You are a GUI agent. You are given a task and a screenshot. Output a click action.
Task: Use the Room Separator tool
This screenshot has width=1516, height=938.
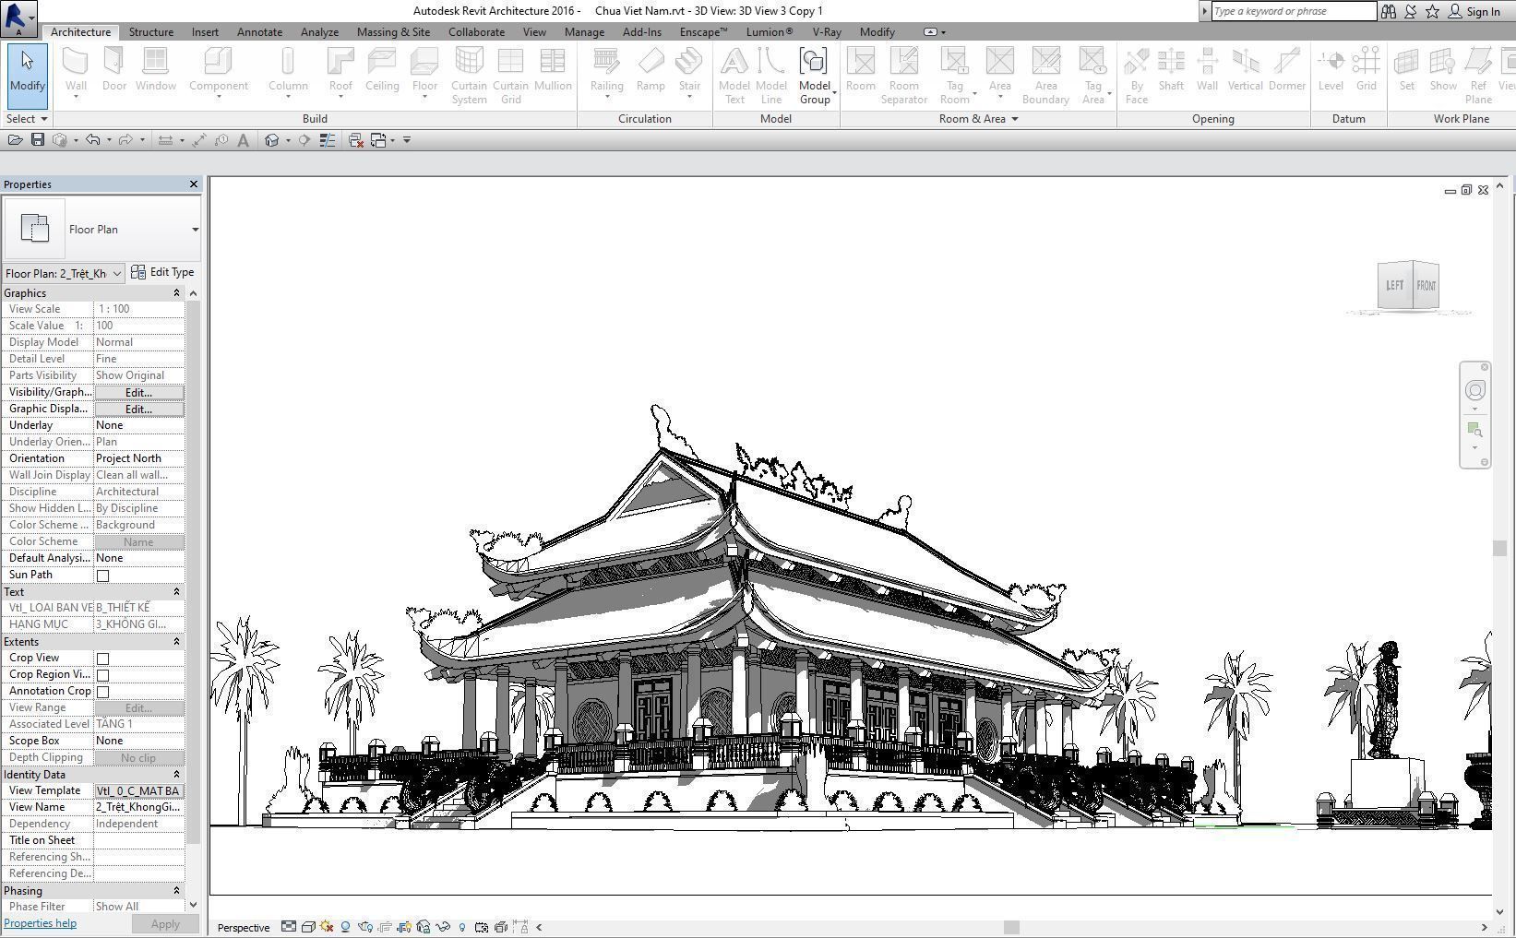903,76
